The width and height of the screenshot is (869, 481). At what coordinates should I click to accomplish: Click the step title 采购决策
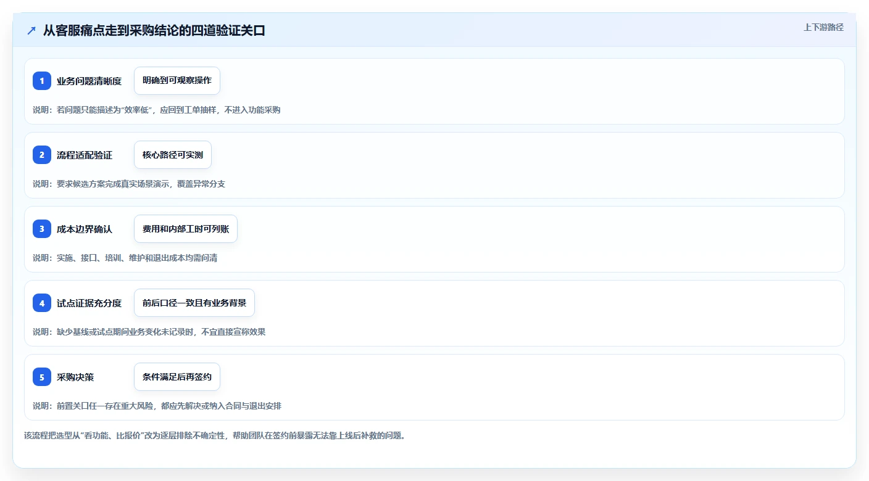coord(75,377)
